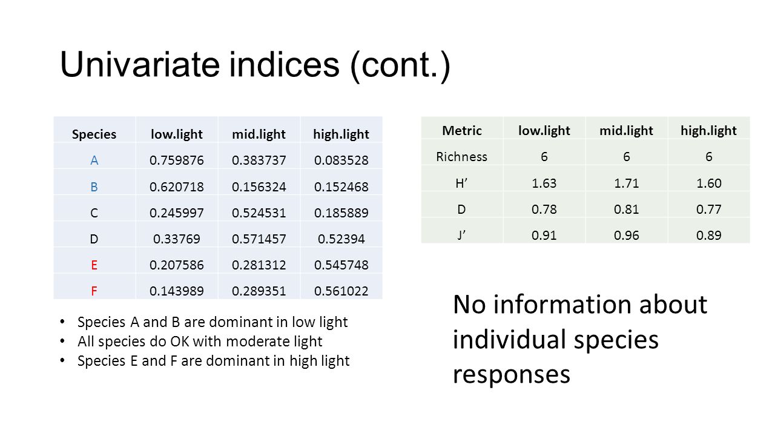Click the H' mid.light value 1.71
The width and height of the screenshot is (775, 436).
[x=627, y=183]
